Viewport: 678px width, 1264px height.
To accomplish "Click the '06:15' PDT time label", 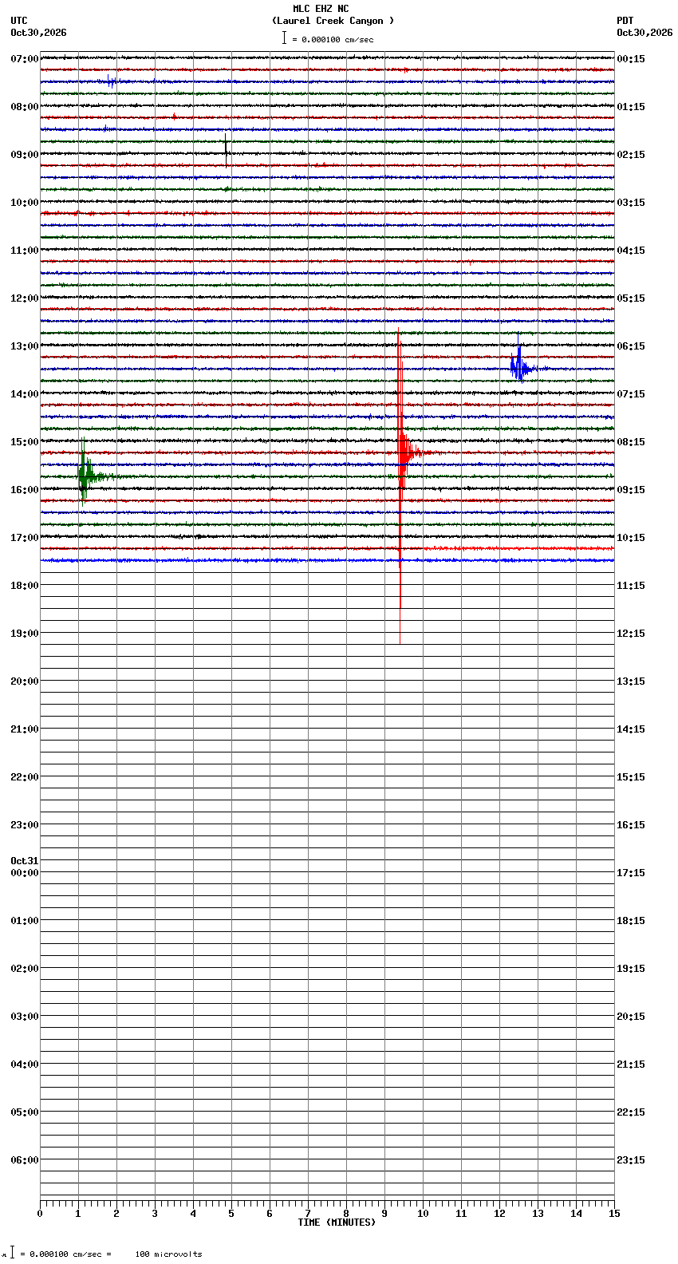I will click(631, 346).
